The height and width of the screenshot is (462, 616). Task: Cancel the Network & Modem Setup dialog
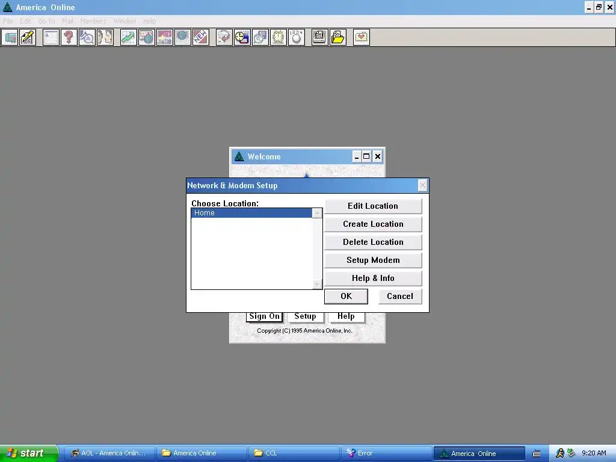(400, 296)
